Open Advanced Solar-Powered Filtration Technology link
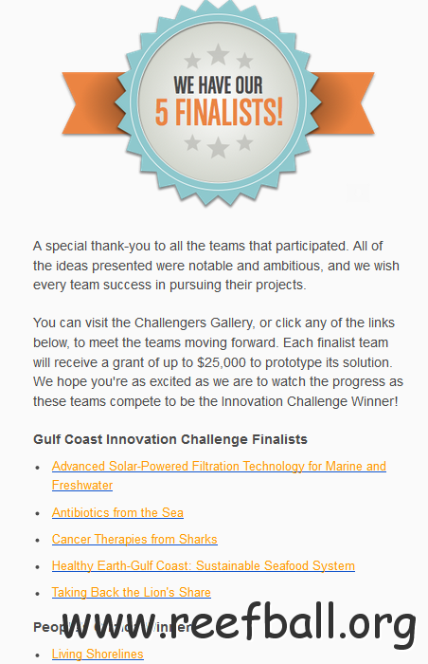The width and height of the screenshot is (428, 664). point(219,475)
